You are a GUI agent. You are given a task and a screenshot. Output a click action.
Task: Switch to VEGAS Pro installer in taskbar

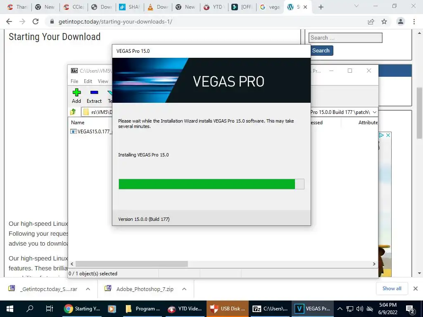[312, 309]
